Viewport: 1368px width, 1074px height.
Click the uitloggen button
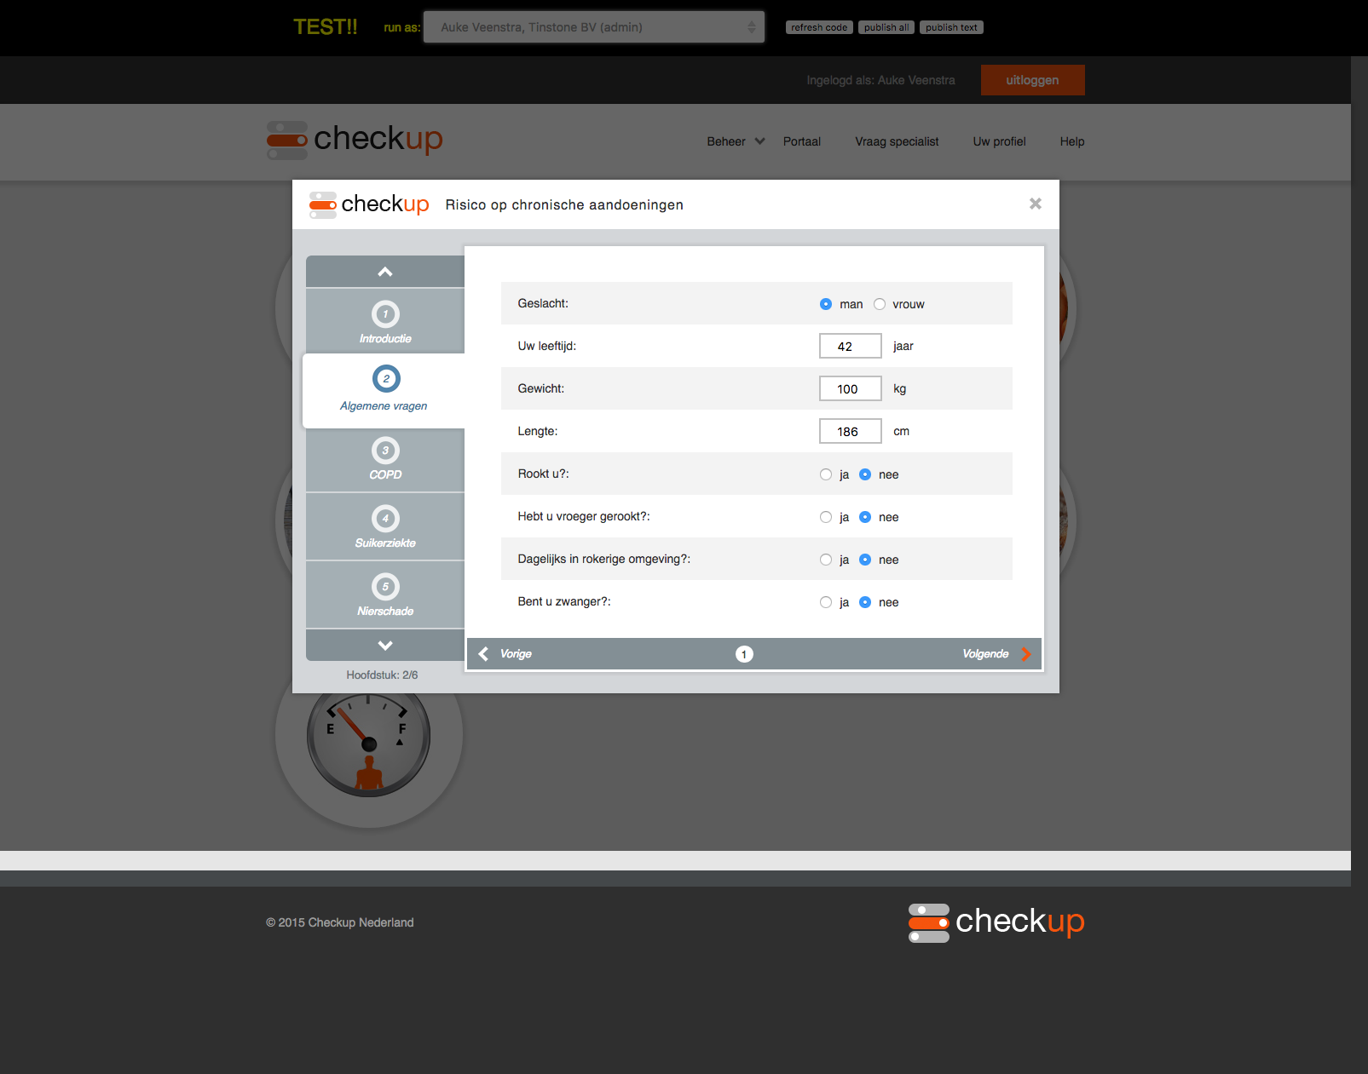coord(1032,80)
